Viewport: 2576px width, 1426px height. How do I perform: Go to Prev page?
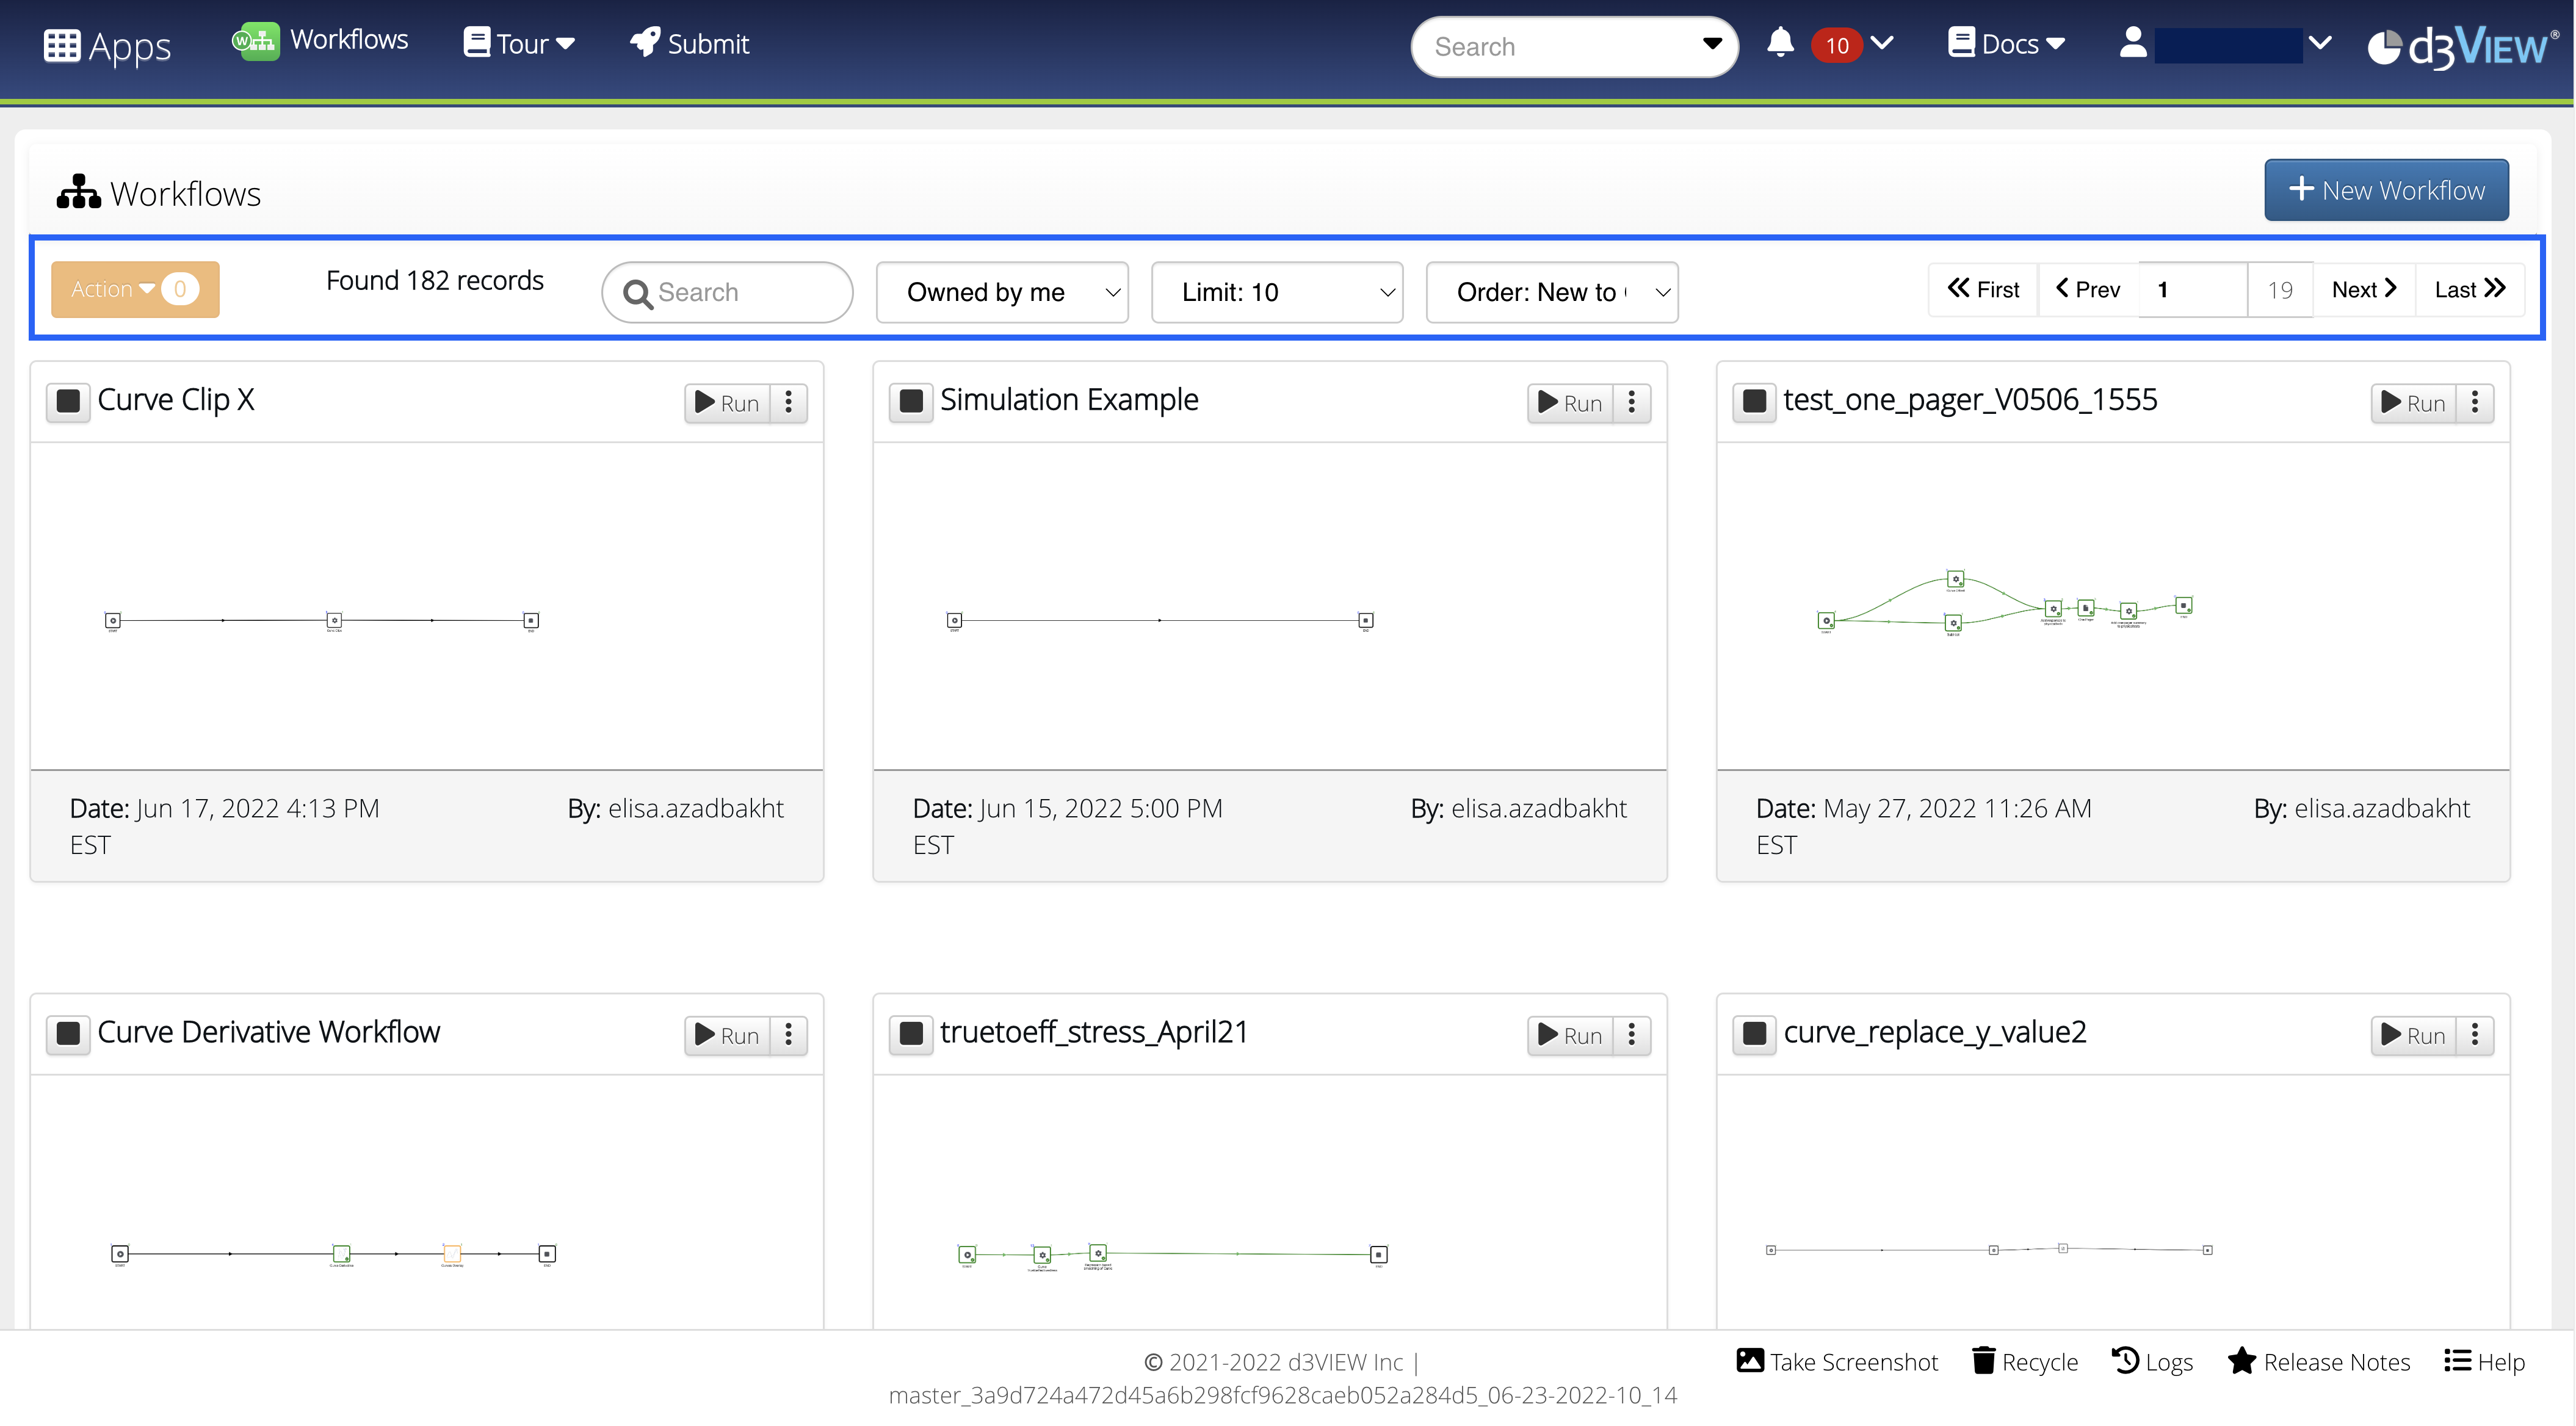coord(2088,289)
